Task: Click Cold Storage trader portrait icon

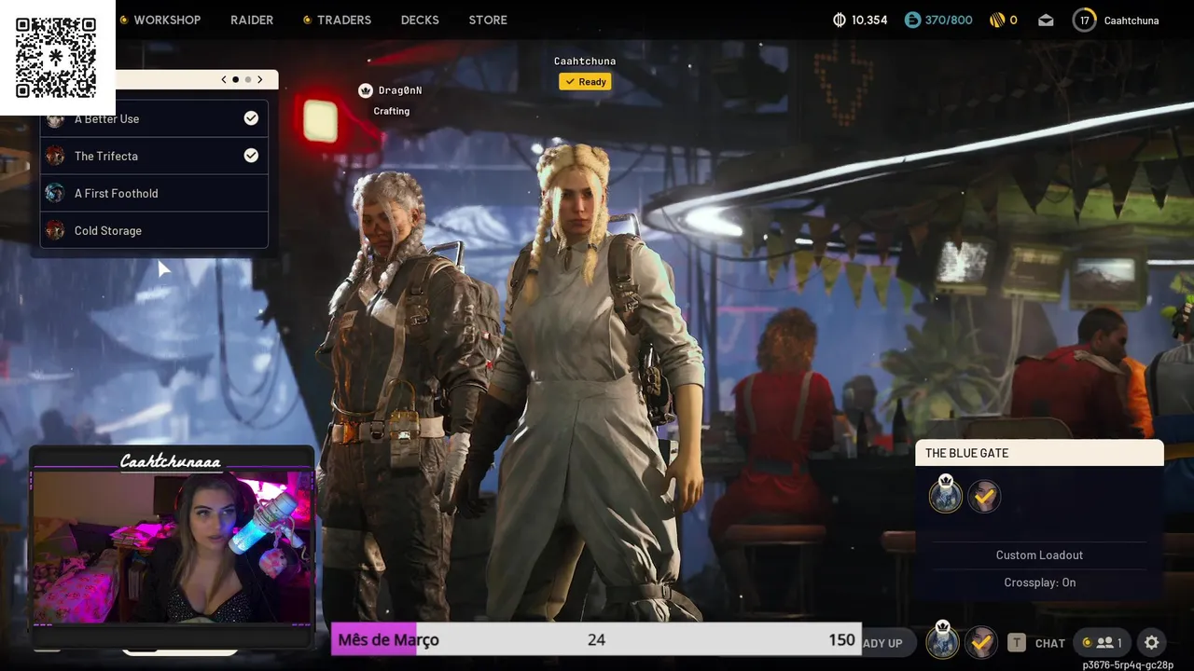Action: 55,230
